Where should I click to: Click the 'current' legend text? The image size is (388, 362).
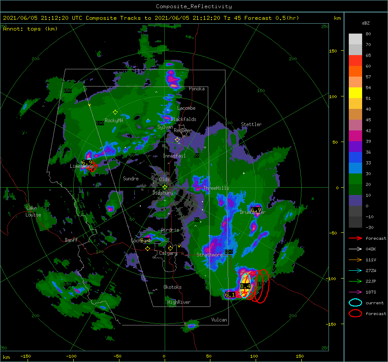point(375,303)
